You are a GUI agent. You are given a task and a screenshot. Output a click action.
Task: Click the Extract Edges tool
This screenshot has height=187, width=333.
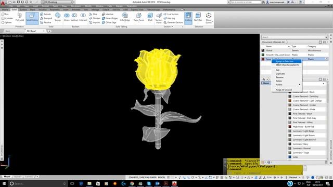point(110,18)
